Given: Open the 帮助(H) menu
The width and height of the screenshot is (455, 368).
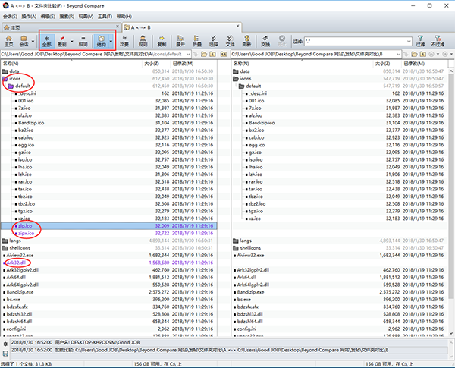Looking at the screenshot, I should click(124, 17).
